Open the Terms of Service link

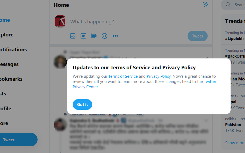click(123, 76)
